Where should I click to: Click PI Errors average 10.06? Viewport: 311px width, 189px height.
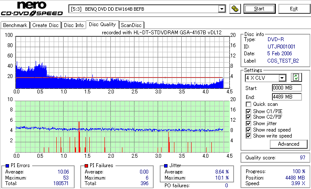(63, 172)
